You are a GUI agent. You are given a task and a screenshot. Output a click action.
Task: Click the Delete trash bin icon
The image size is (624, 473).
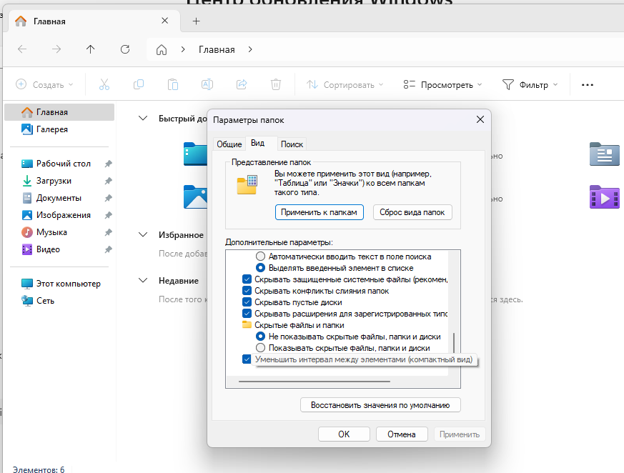pyautogui.click(x=276, y=84)
